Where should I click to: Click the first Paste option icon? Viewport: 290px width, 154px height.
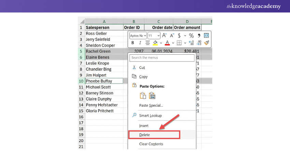[143, 95]
